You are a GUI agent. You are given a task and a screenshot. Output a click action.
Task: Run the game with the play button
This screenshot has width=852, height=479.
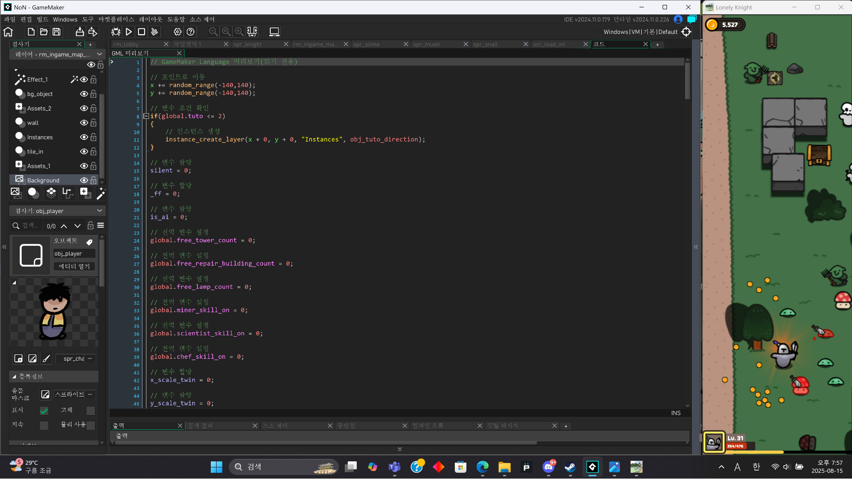(x=129, y=31)
